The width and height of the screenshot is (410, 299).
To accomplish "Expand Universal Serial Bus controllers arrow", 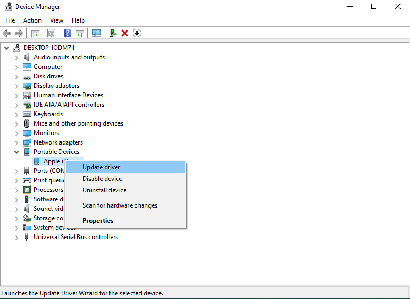I will click(17, 238).
